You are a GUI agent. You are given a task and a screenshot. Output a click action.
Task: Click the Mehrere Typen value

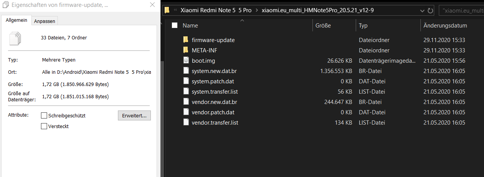59,60
